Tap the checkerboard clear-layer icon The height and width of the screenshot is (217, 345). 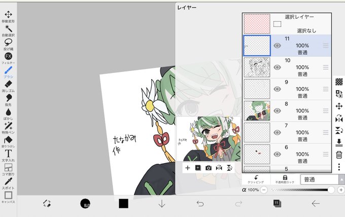coord(339,82)
